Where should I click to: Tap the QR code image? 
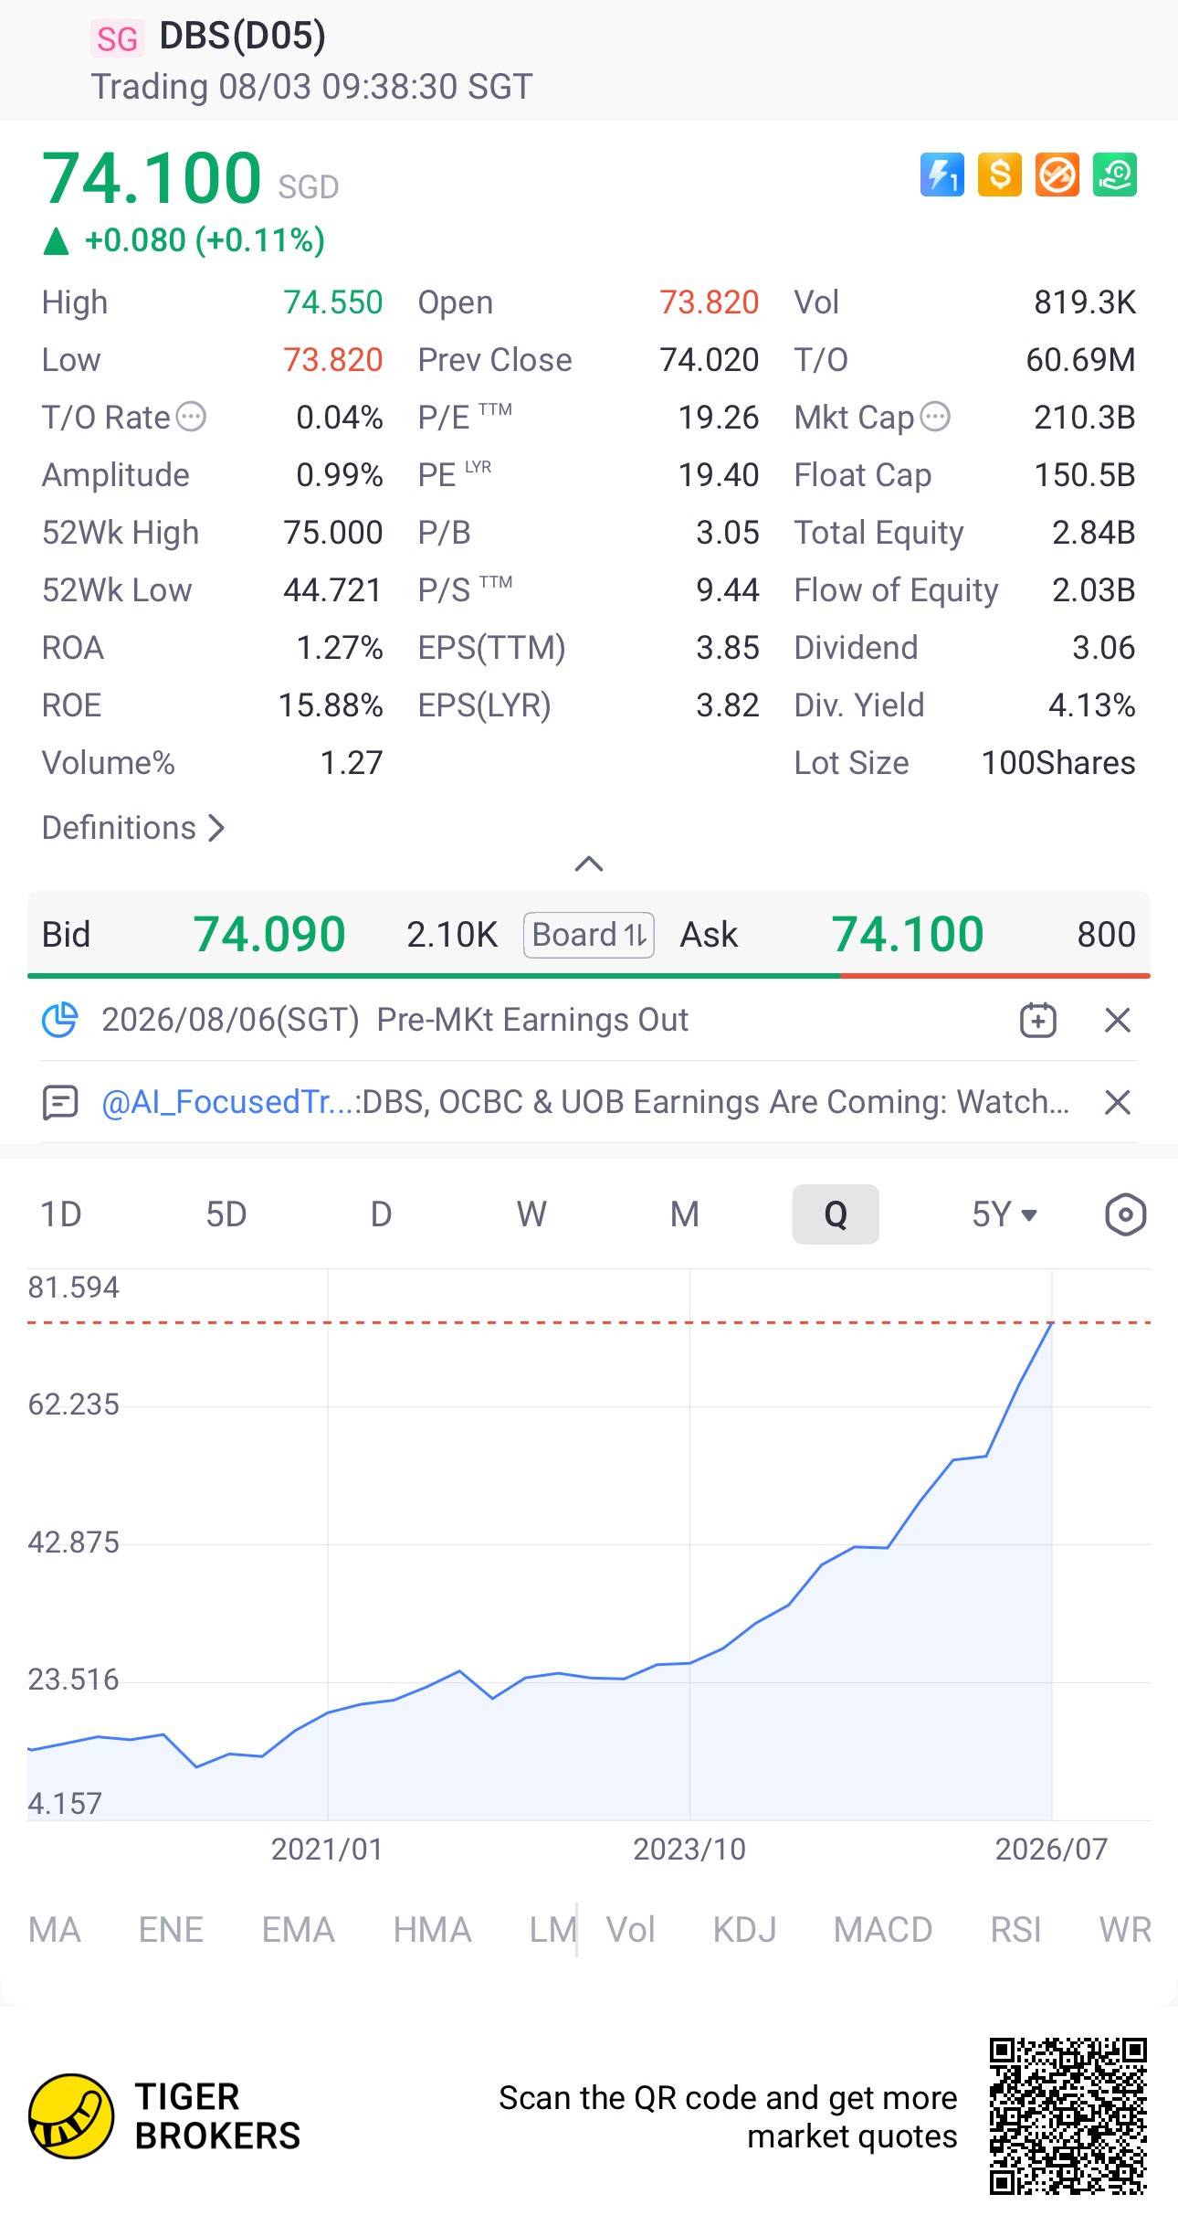1068,2116
